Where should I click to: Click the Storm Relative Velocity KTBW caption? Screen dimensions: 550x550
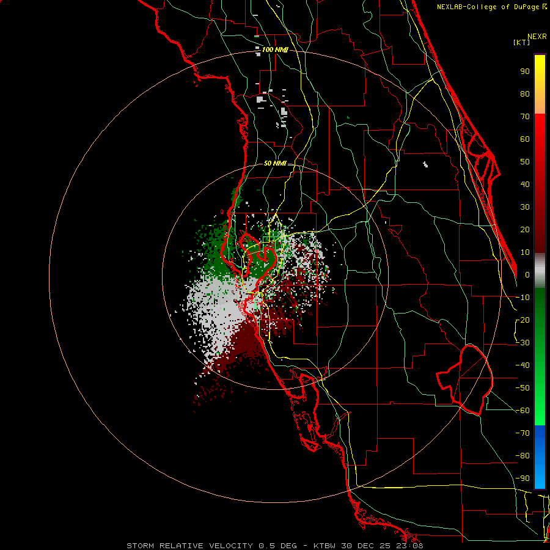(x=274, y=546)
